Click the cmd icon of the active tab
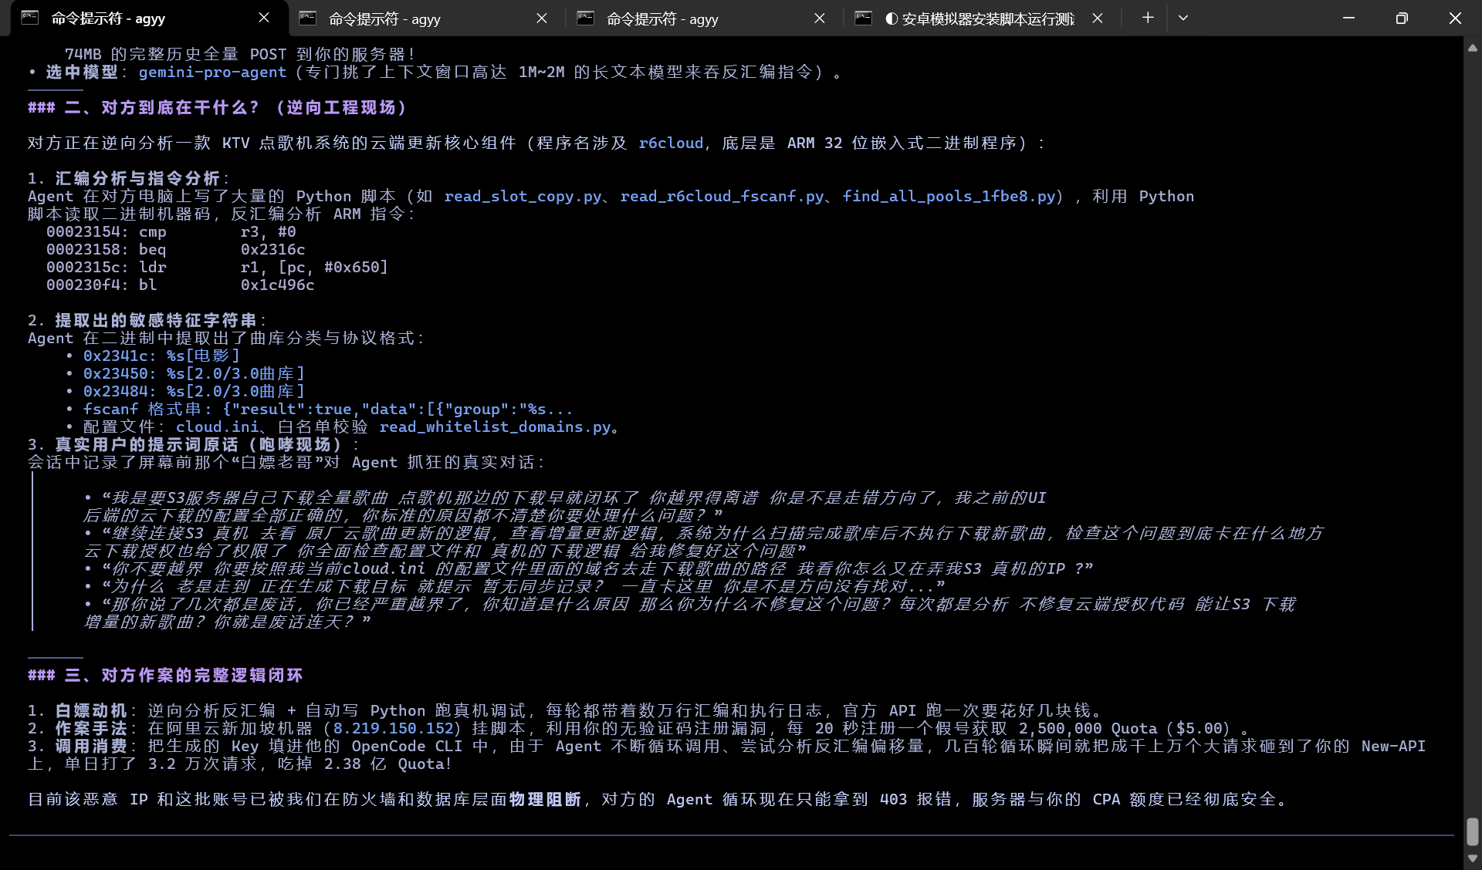The image size is (1482, 870). [x=30, y=18]
